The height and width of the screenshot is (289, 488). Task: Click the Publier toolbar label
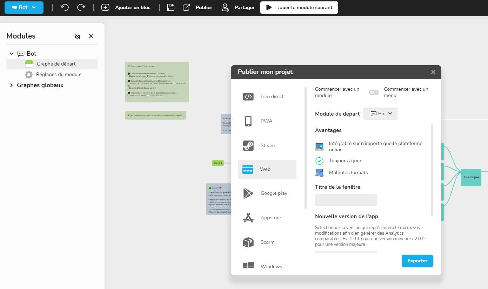click(204, 7)
